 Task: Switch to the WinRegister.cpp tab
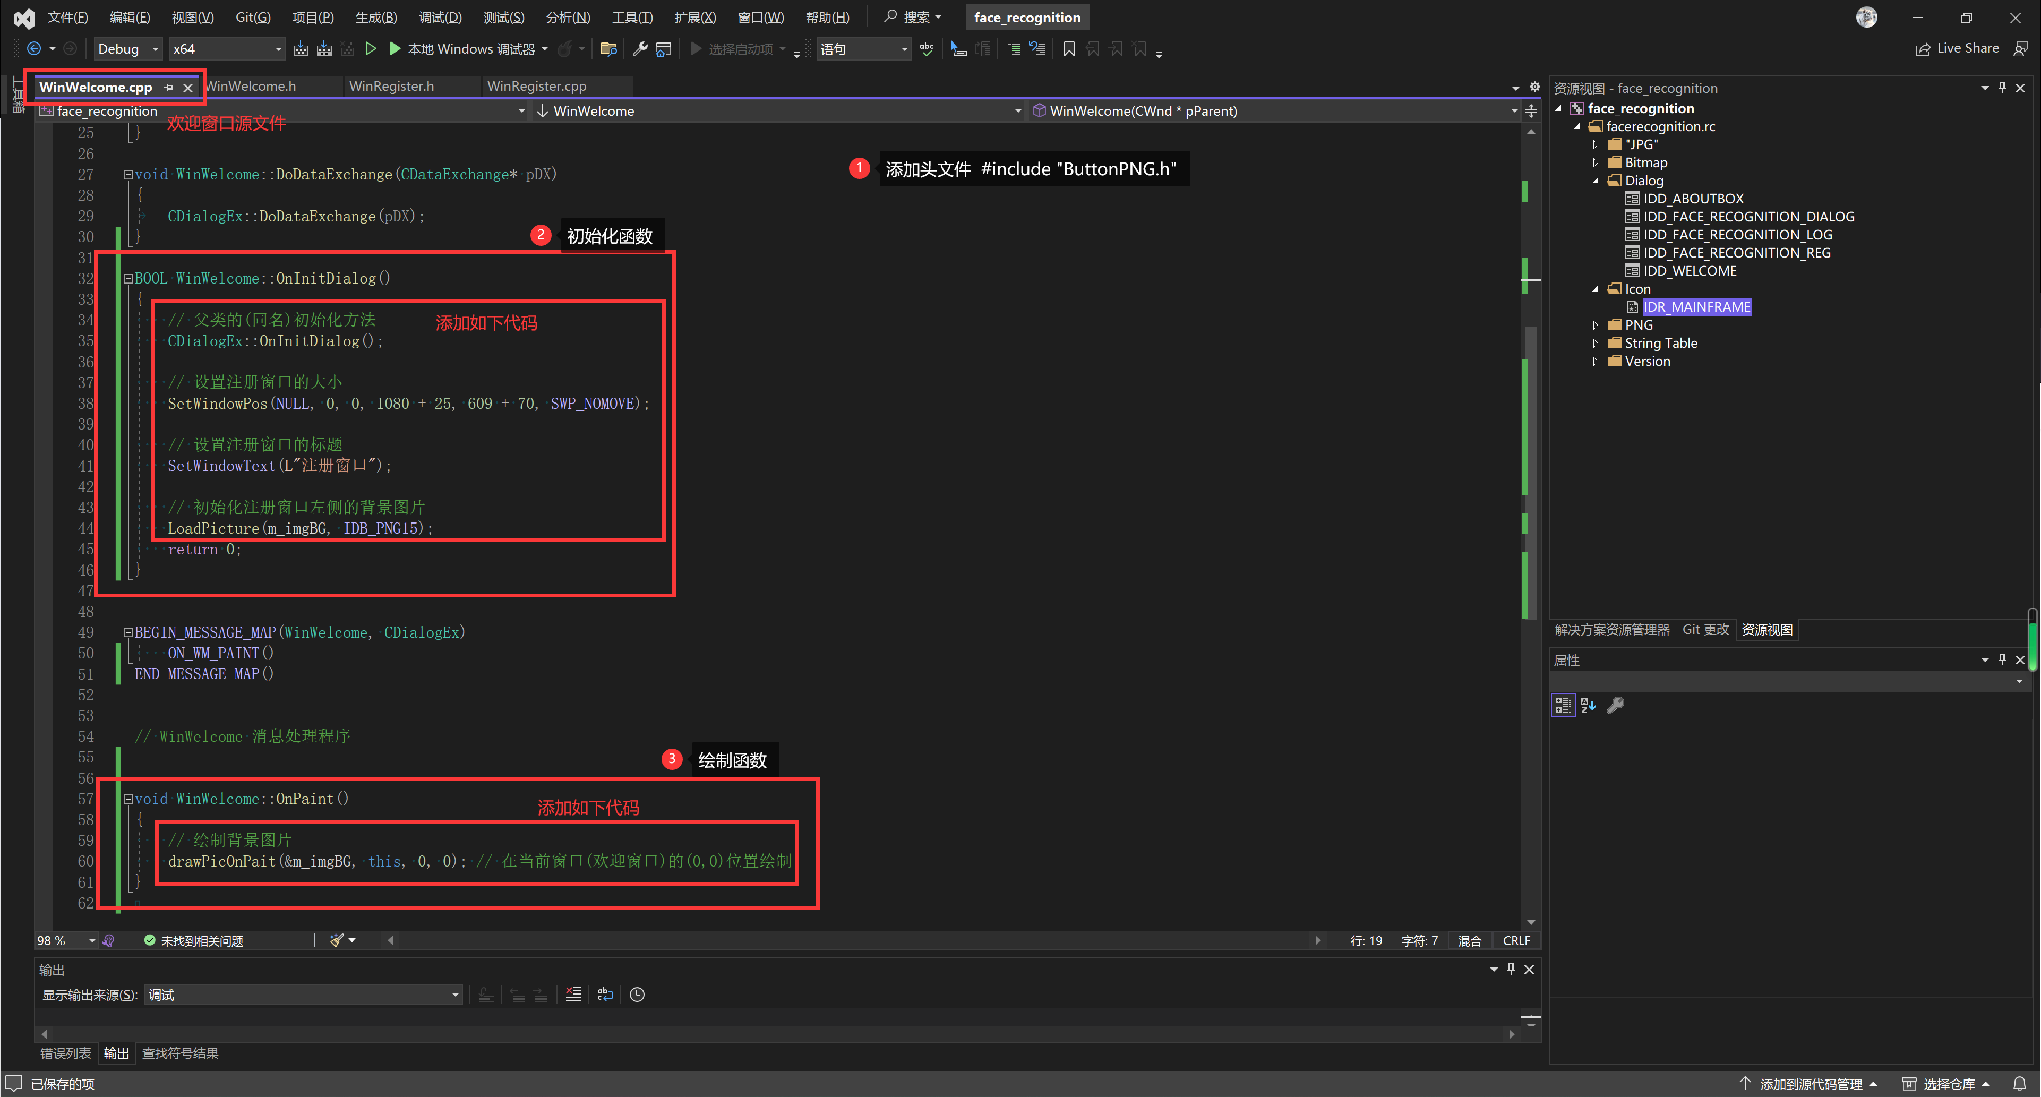(x=536, y=87)
